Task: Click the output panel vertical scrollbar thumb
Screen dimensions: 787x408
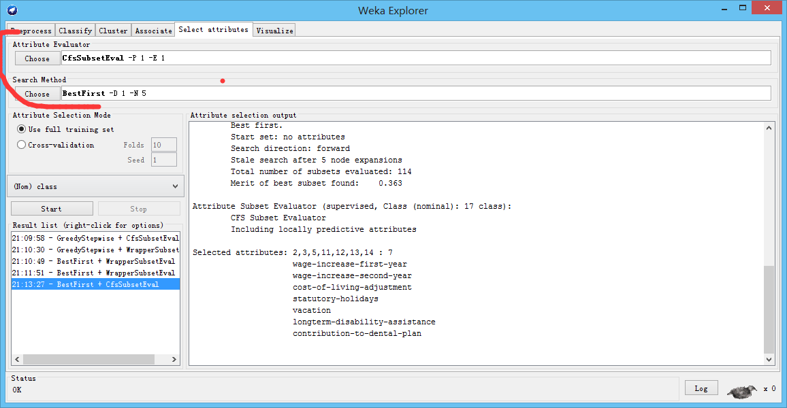Action: [x=769, y=309]
